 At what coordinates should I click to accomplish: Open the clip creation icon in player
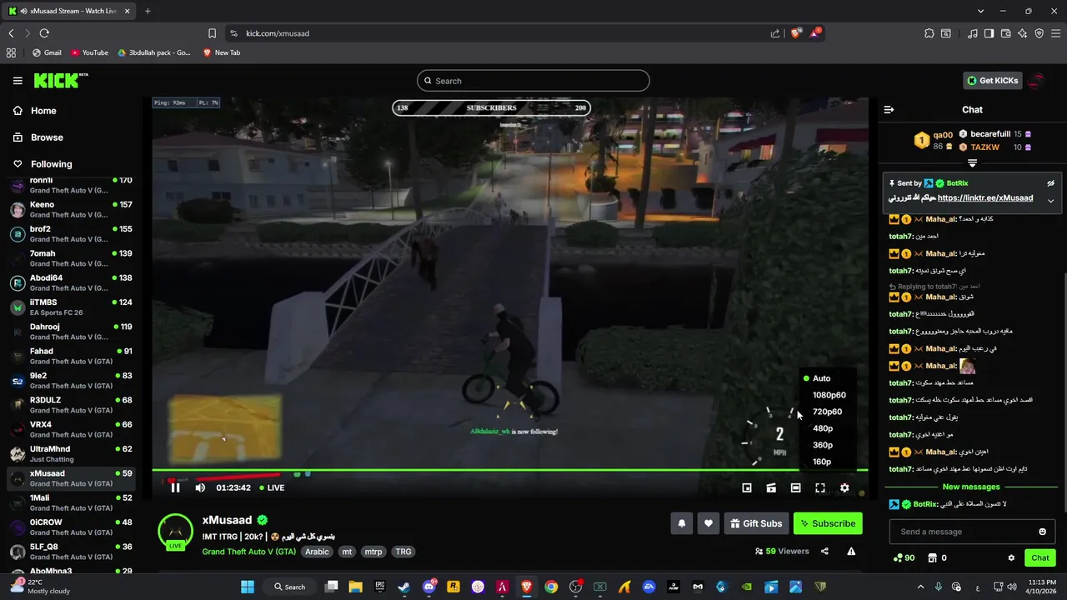tap(771, 488)
